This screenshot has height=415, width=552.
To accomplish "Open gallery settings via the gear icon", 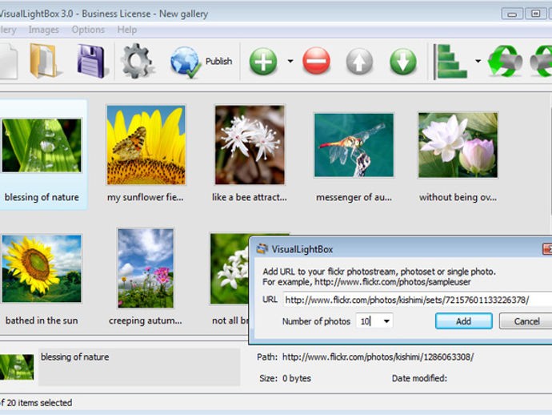I will click(x=137, y=61).
